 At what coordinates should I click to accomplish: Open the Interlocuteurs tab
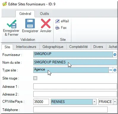(x=26, y=47)
